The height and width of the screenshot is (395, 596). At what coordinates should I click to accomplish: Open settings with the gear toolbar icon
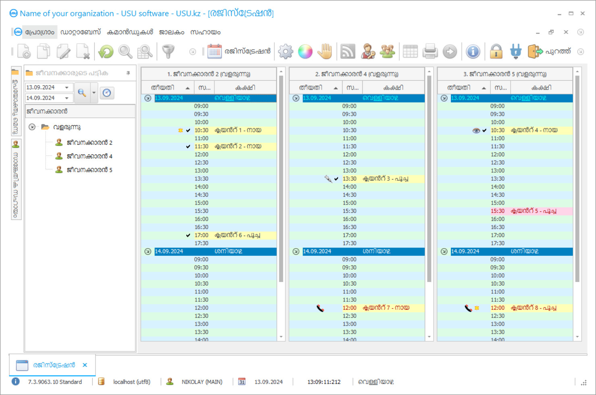(x=286, y=52)
